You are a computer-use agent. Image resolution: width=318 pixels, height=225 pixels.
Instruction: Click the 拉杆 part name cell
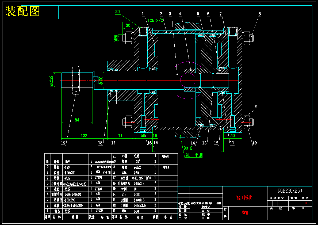coord(56,173)
